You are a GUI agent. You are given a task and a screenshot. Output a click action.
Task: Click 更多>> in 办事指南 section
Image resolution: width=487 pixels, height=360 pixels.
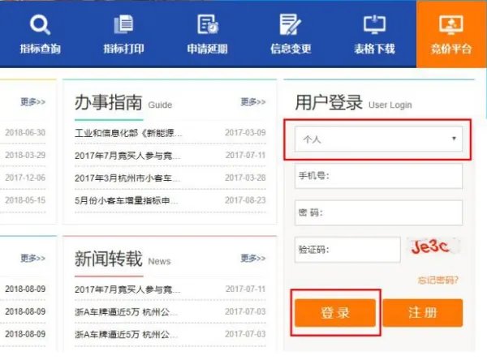(x=253, y=102)
